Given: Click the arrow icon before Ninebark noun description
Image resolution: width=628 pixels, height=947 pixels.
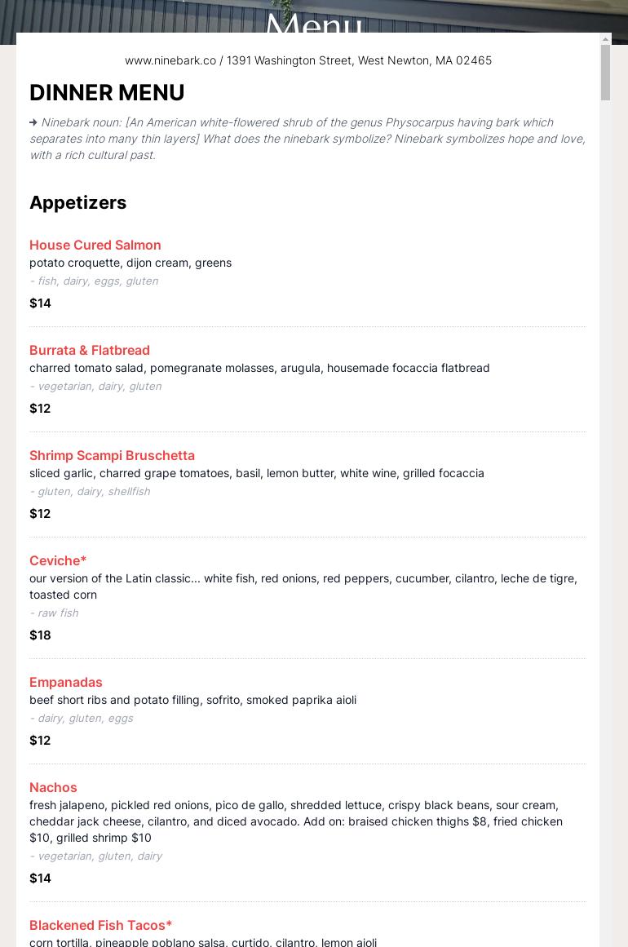Looking at the screenshot, I should click(33, 122).
